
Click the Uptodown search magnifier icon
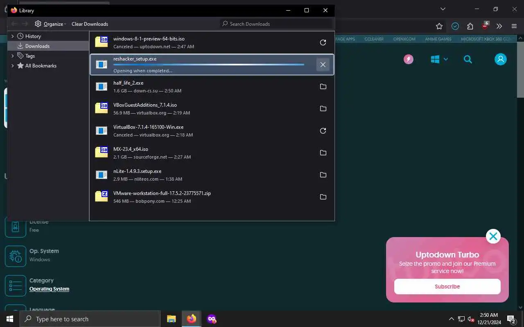click(468, 59)
